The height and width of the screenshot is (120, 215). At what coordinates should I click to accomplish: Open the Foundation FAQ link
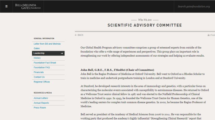tap(42, 68)
